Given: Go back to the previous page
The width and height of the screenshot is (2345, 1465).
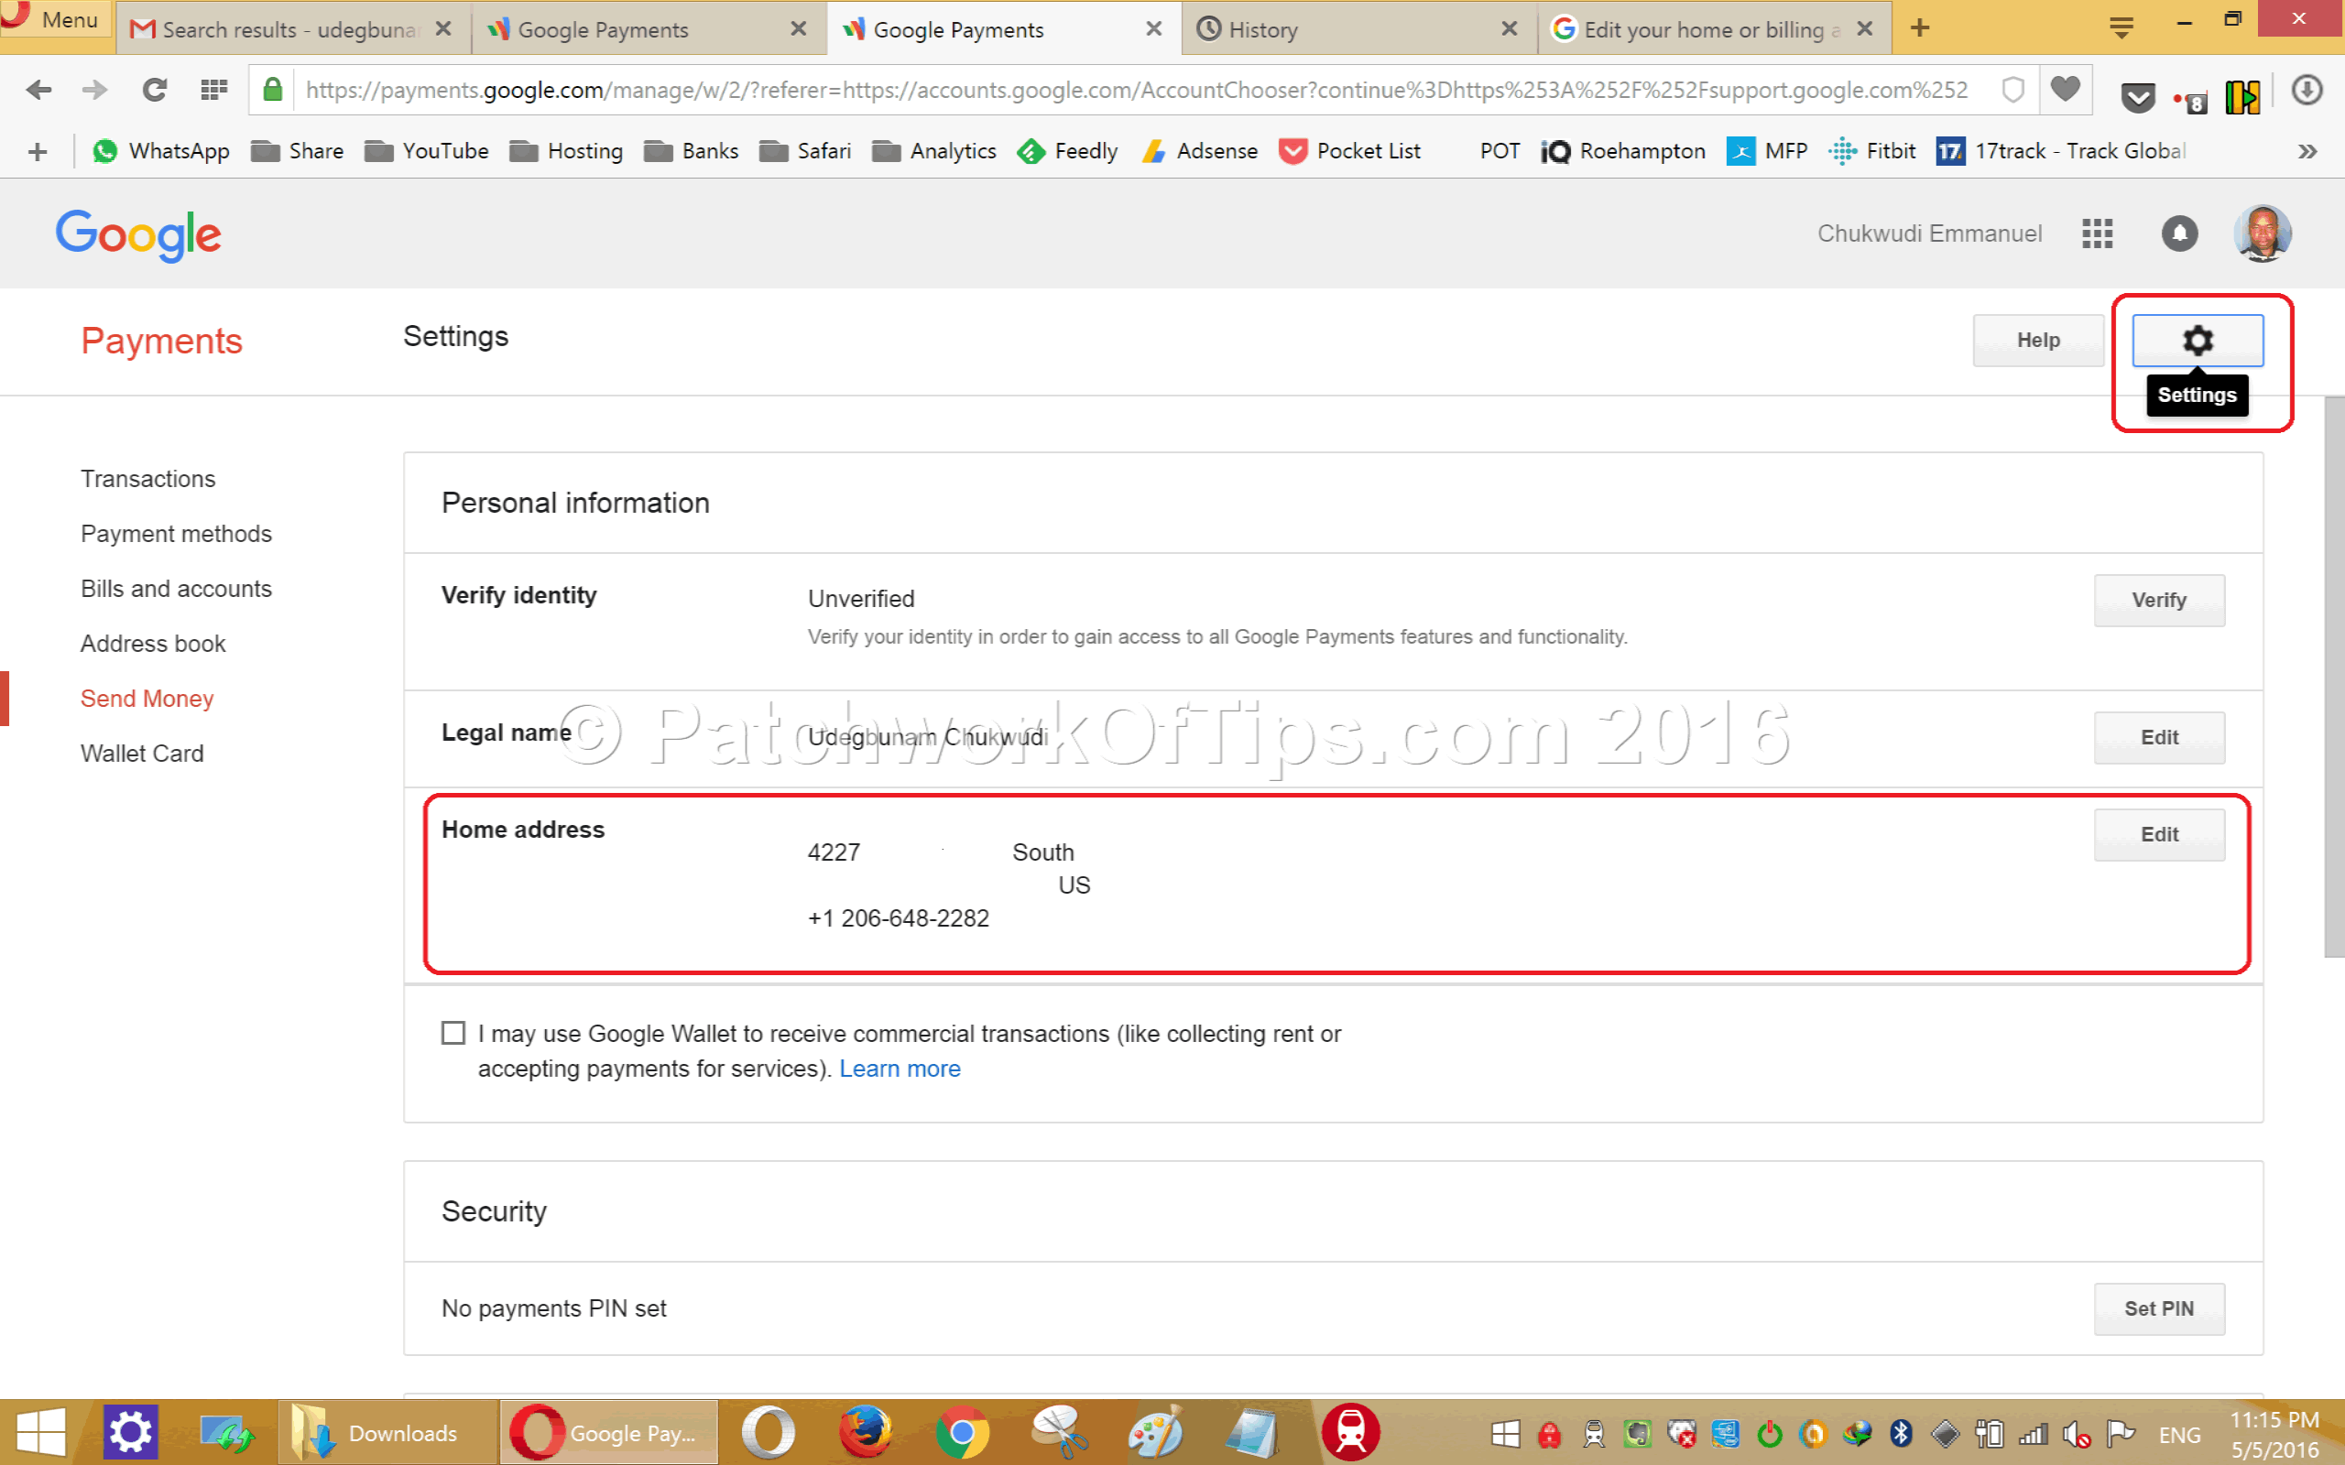Looking at the screenshot, I should click(x=38, y=90).
